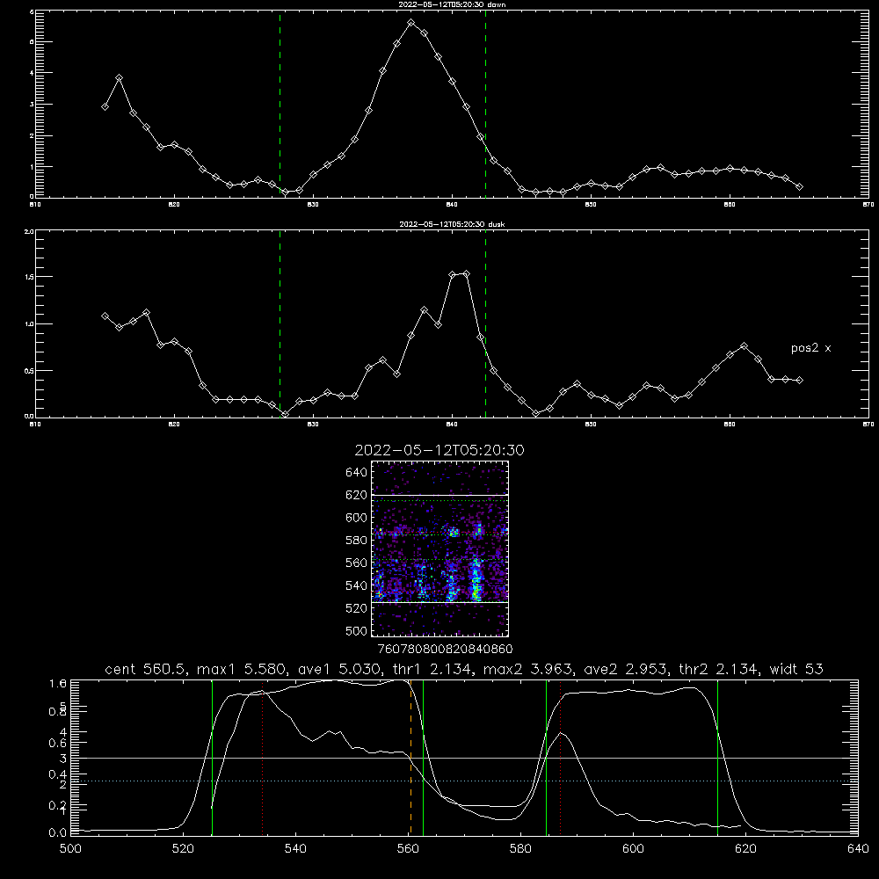Click the last diamond marker of dusk curve
The image size is (879, 879).
pos(799,380)
